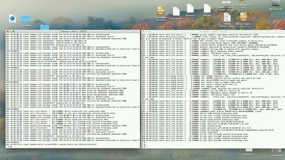
Task: Close the left telnet terminal window
Action: [8, 32]
